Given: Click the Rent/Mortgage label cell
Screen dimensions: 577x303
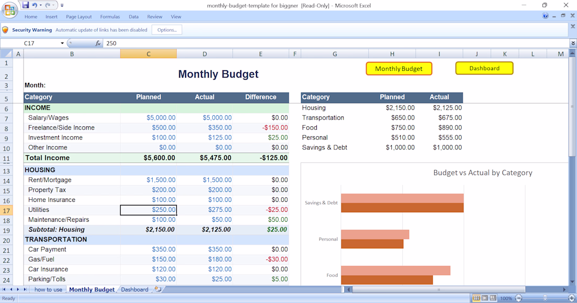Looking at the screenshot, I should [x=72, y=180].
